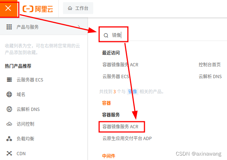Click the CDN network icon
This screenshot has width=227, height=160.
pos(9,153)
